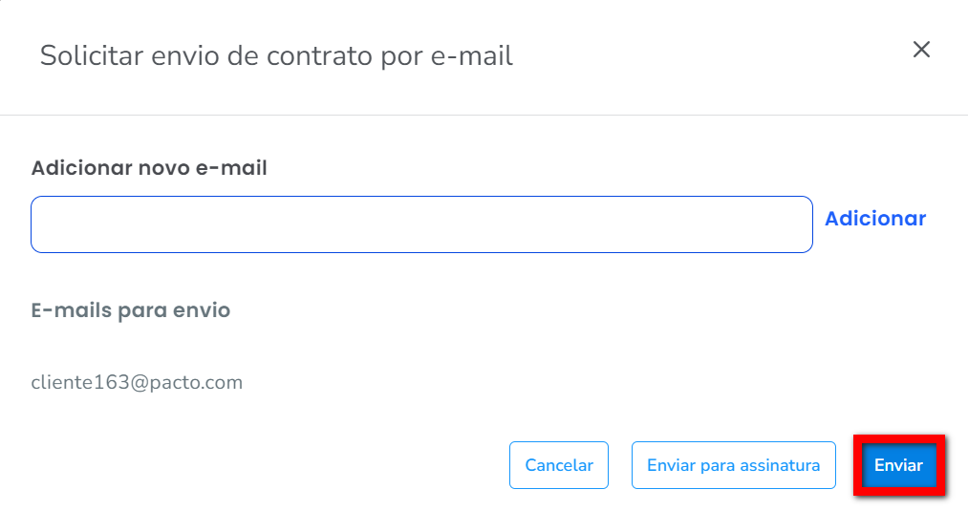Place cursor in the Adicionar novo e-mail box
The width and height of the screenshot is (968, 511).
[421, 224]
